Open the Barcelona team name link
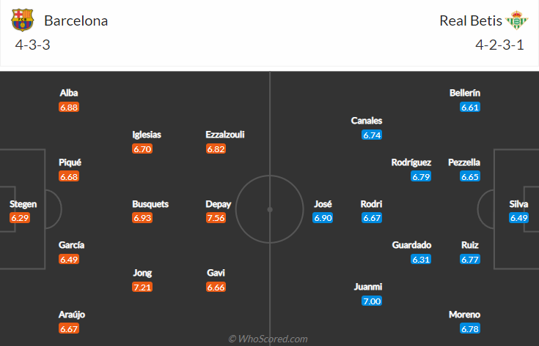The height and width of the screenshot is (346, 539). pyautogui.click(x=76, y=20)
